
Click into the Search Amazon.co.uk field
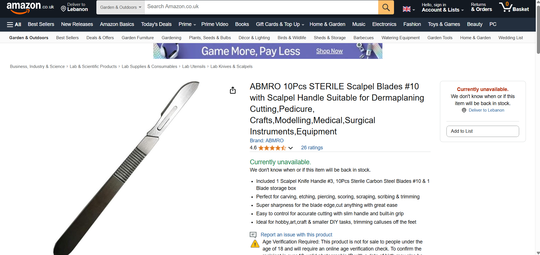click(261, 7)
